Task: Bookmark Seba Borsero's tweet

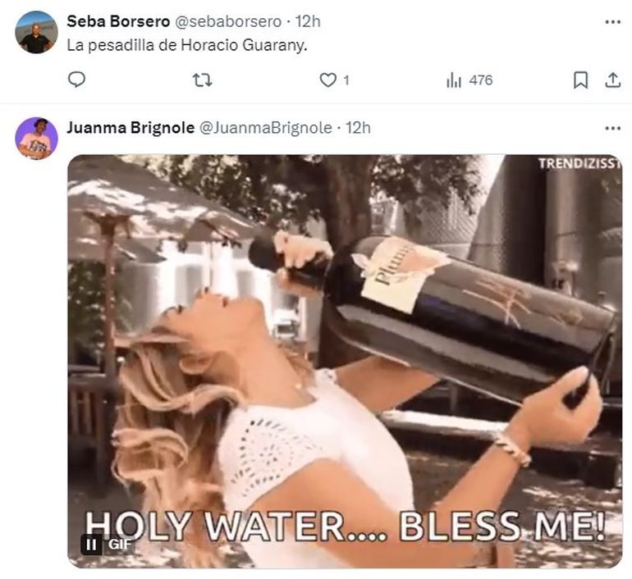Action: pos(580,80)
